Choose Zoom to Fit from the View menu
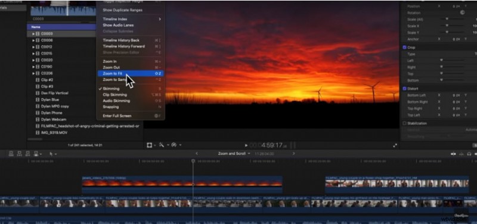Viewport: 477px width, 224px height. point(131,73)
